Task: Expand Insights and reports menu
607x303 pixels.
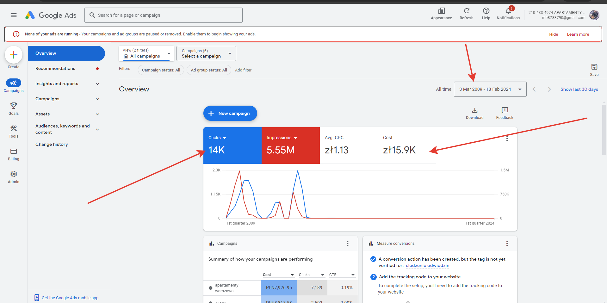Action: pos(67,83)
